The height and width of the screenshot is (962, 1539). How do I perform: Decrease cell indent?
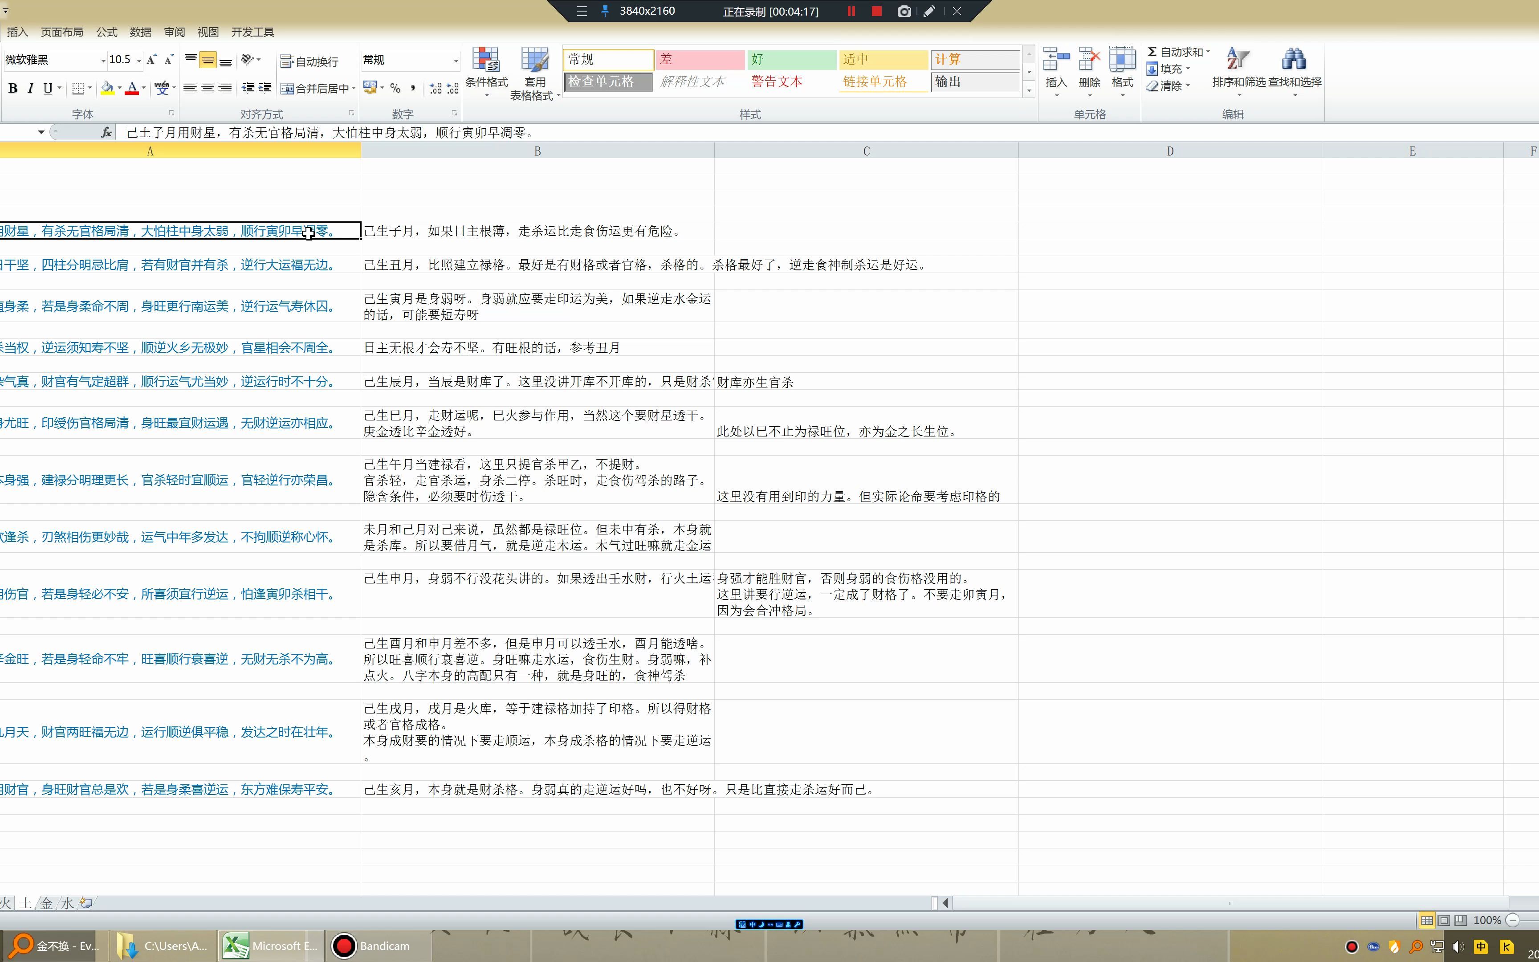coord(248,89)
